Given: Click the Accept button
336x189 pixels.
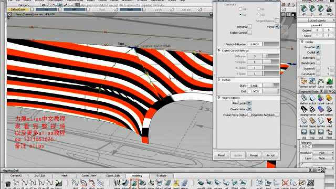Looking at the screenshot, I should click(x=270, y=155).
